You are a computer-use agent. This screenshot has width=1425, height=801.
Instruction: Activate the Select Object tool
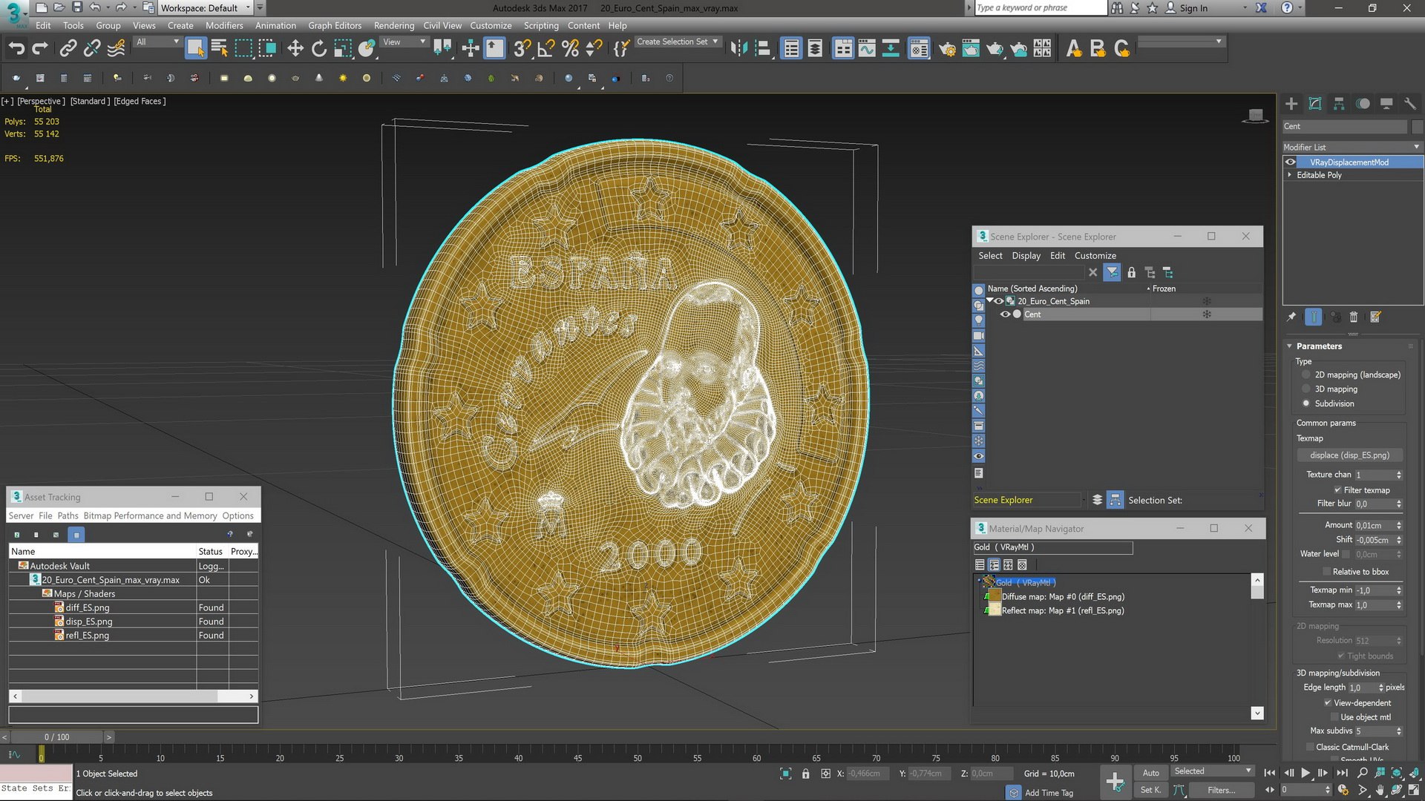(x=195, y=49)
